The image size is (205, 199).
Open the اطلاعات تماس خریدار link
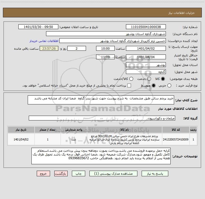click(x=44, y=41)
